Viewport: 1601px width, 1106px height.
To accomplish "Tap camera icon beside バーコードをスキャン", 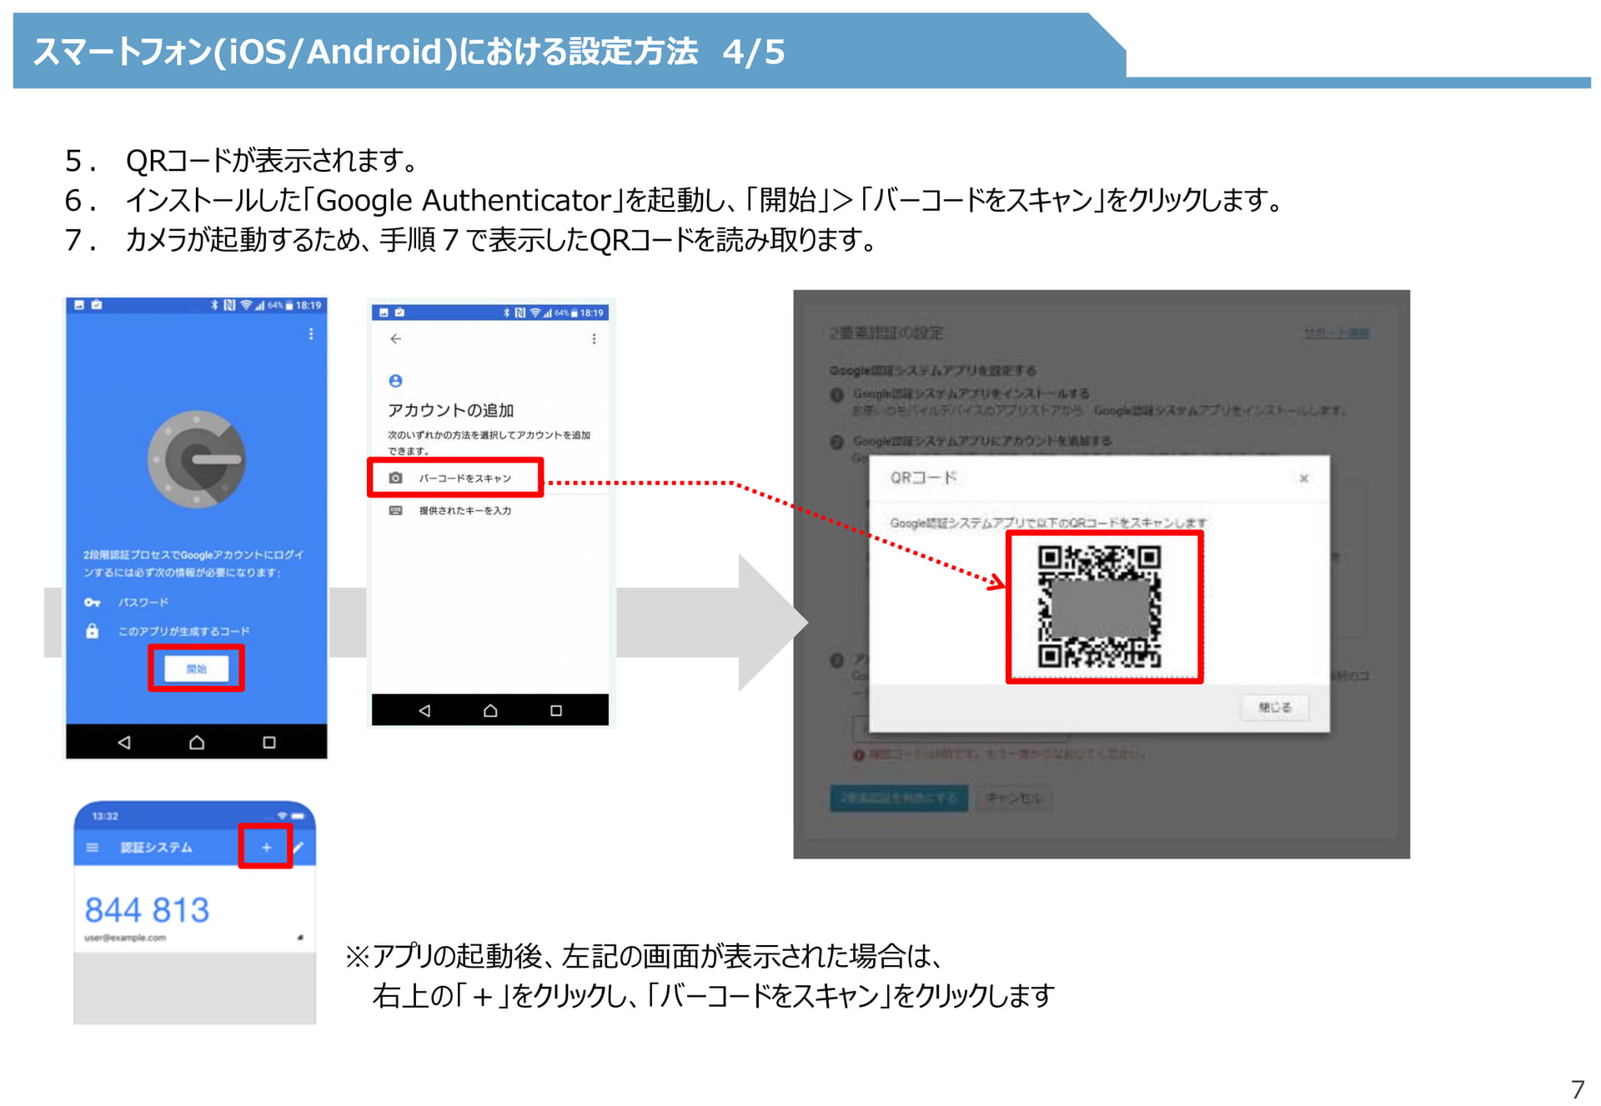I will (x=395, y=478).
